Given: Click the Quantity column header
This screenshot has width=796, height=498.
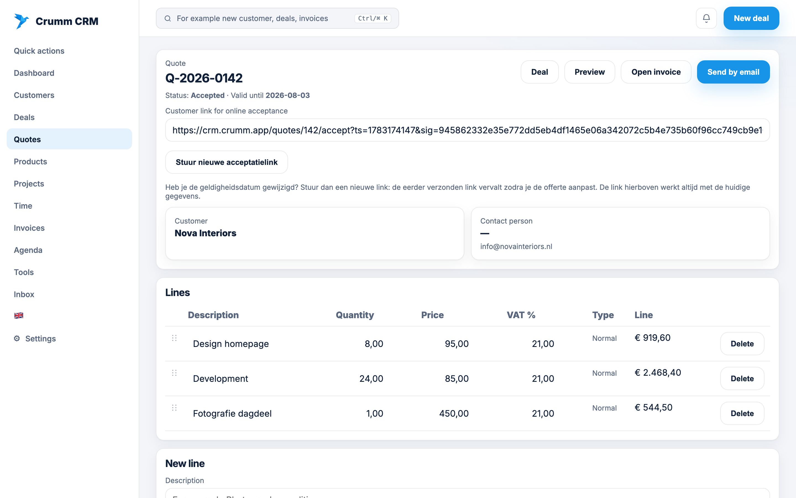Looking at the screenshot, I should 355,315.
